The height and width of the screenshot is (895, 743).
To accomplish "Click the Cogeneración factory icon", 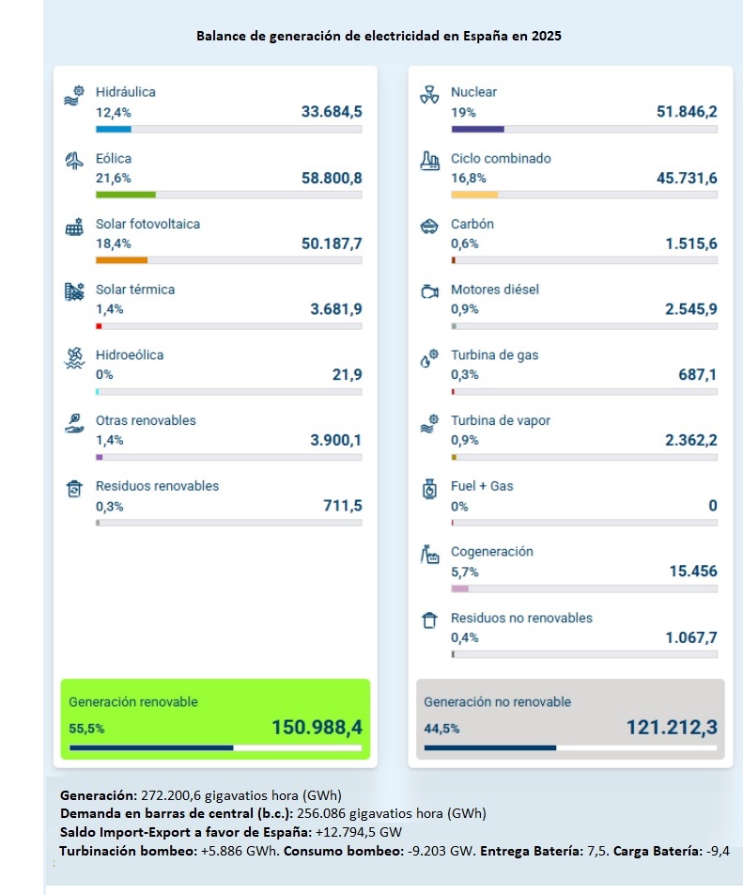I will tap(429, 555).
